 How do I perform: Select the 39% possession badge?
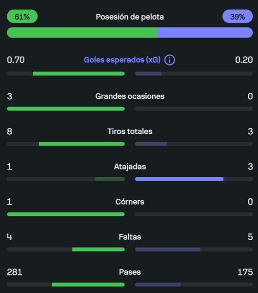(238, 17)
